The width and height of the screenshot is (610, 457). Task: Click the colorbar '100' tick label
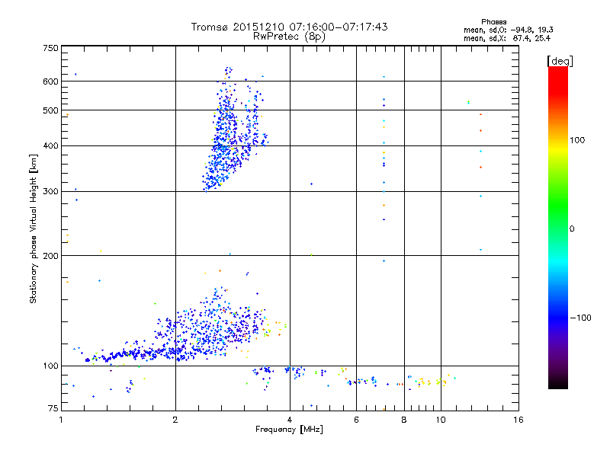point(577,140)
